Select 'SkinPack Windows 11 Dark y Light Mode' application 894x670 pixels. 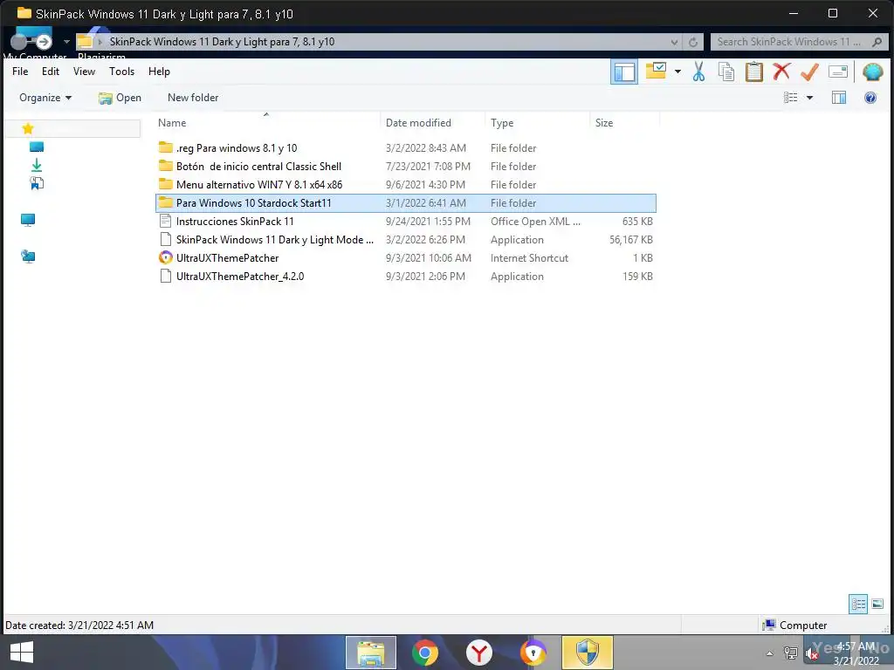tap(405, 239)
